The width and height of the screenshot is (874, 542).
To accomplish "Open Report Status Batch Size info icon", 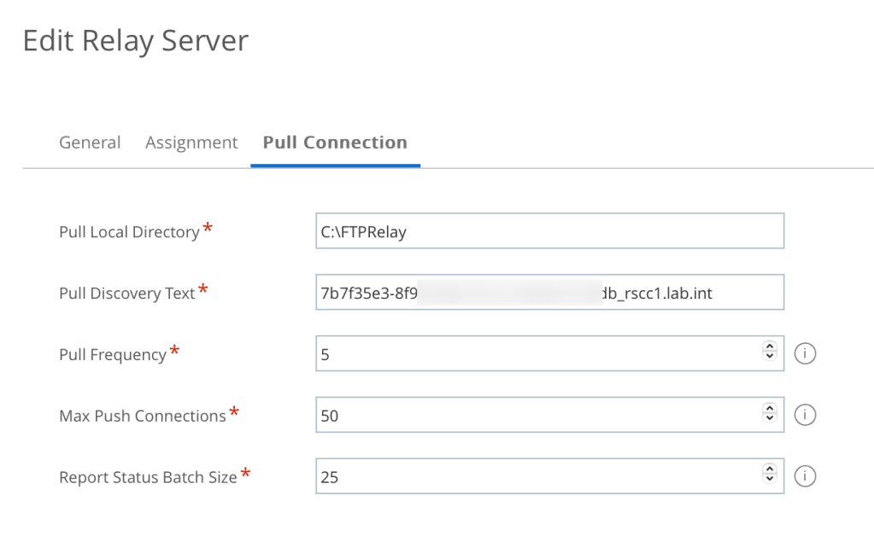I will (x=805, y=476).
